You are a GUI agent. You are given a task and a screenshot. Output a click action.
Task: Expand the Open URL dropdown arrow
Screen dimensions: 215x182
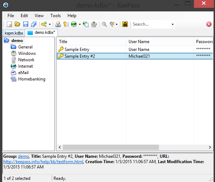(80, 25)
